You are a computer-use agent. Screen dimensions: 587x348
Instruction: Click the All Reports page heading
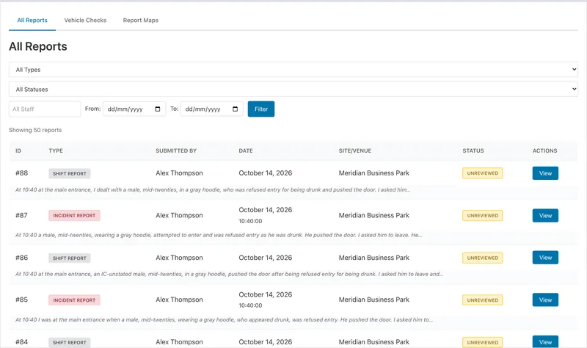[38, 46]
